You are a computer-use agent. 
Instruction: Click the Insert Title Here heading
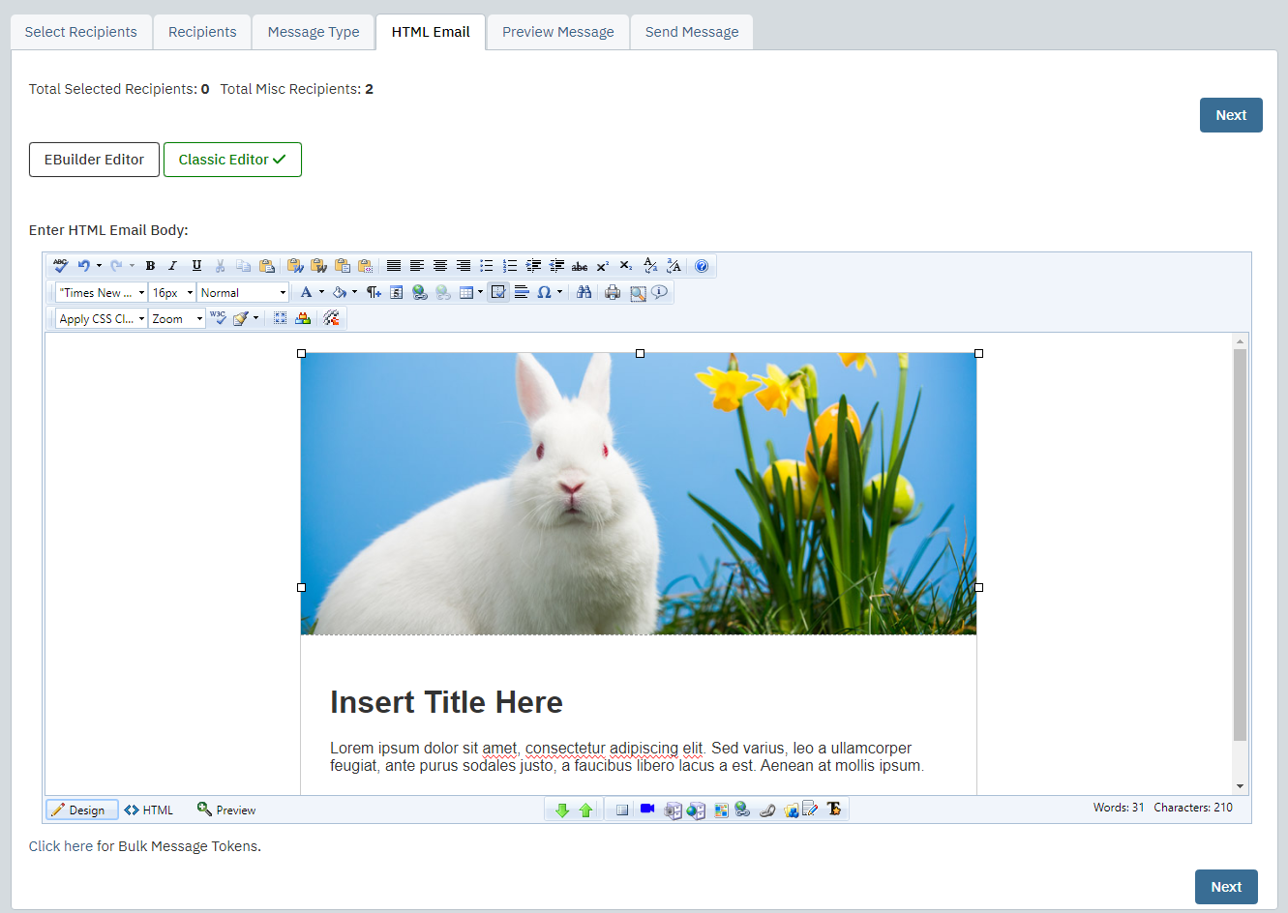click(446, 702)
